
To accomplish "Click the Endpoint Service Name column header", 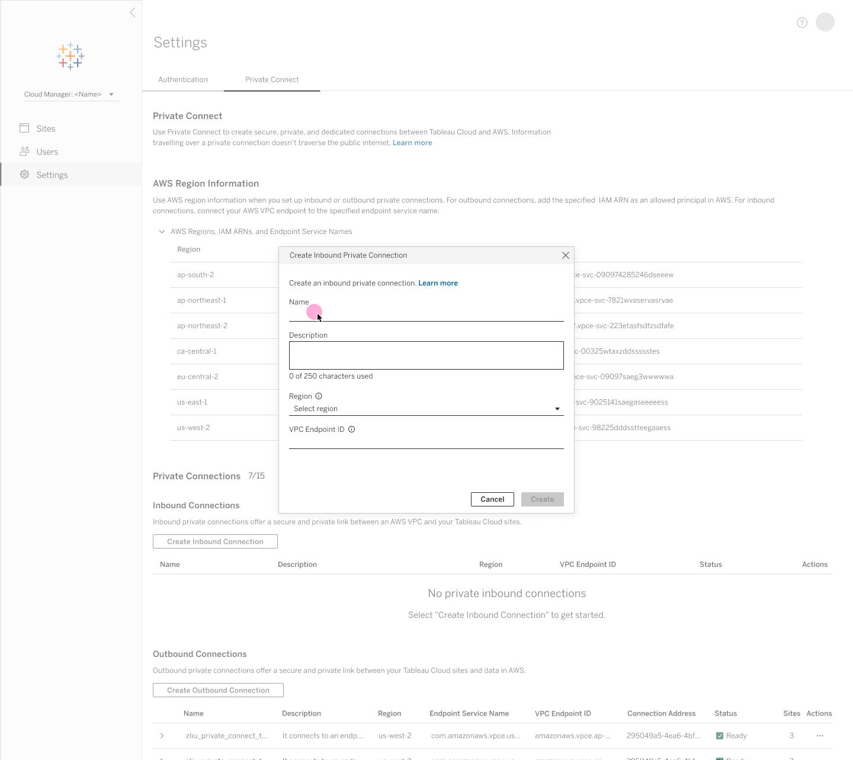I will click(x=469, y=713).
